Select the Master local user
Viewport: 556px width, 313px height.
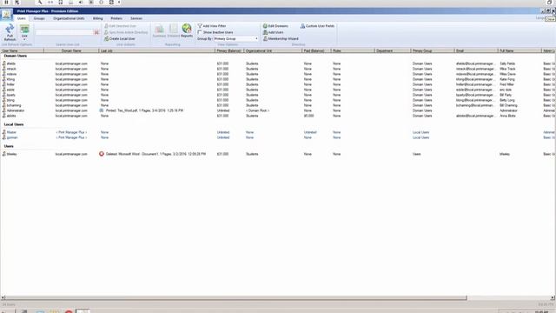coord(278,132)
